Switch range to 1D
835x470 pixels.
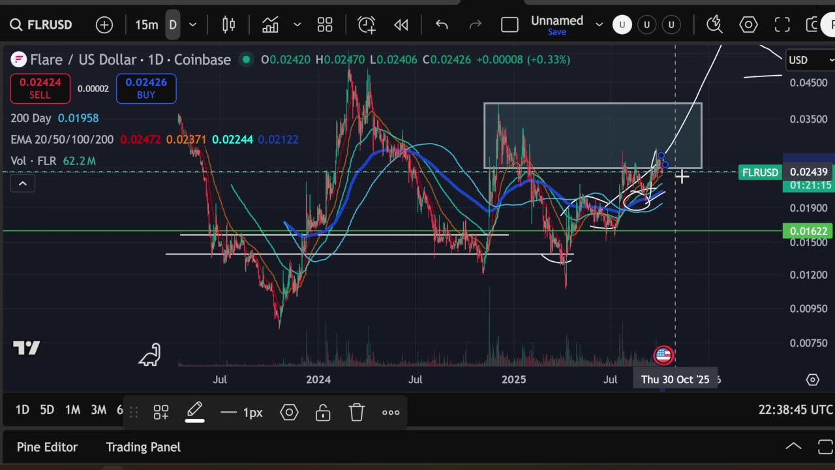coord(22,410)
